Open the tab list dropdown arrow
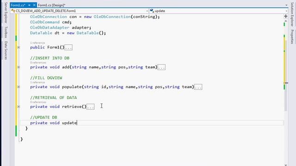The width and height of the screenshot is (296, 166). point(286,5)
